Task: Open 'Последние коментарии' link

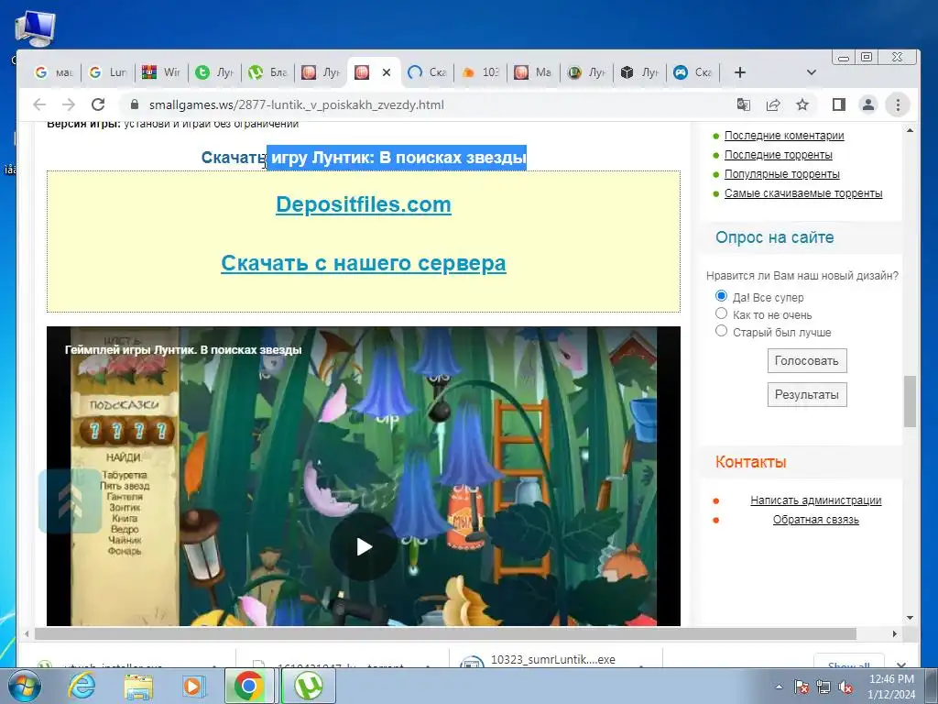Action: tap(784, 136)
